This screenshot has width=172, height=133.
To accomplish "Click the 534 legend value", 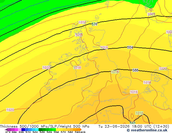I will 42,132.
